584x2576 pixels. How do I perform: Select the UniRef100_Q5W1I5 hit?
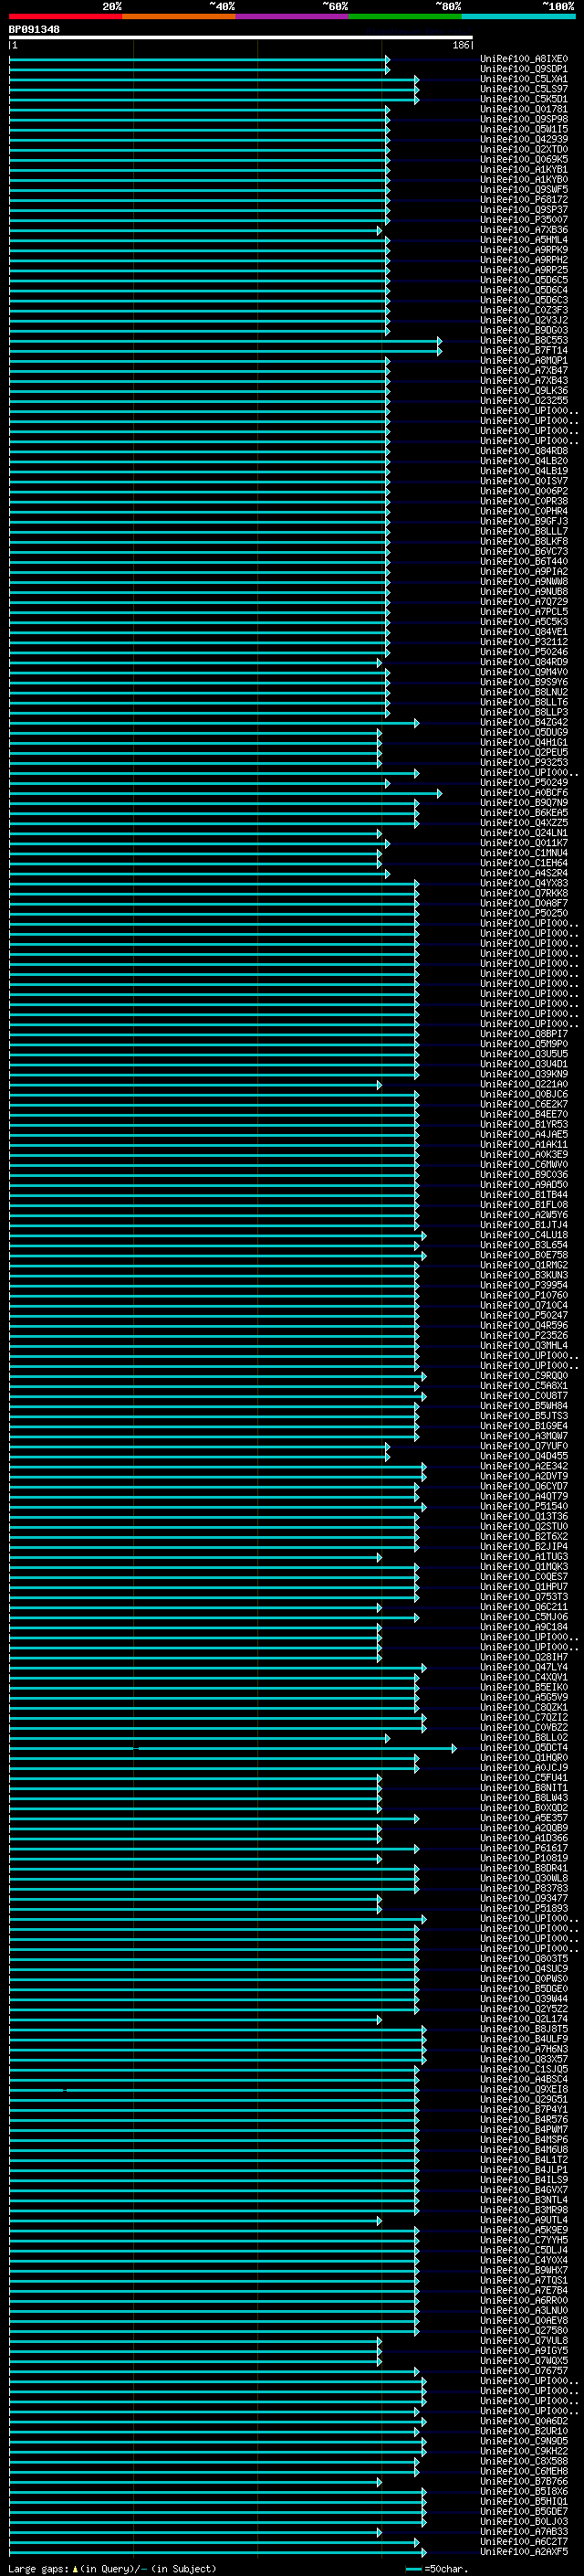point(524,129)
